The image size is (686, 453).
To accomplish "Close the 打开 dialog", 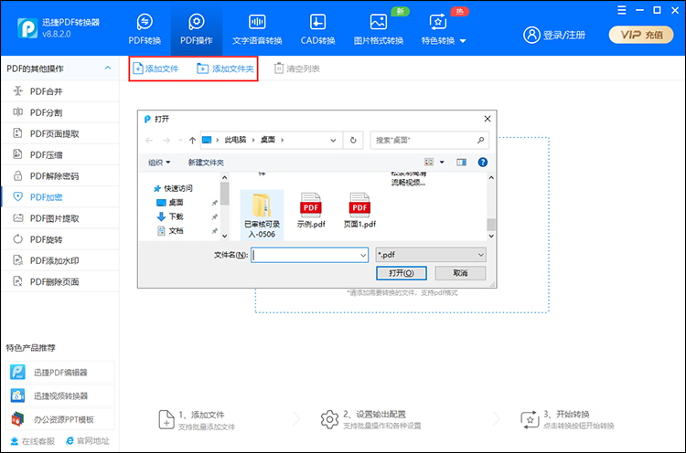I will pyautogui.click(x=488, y=119).
